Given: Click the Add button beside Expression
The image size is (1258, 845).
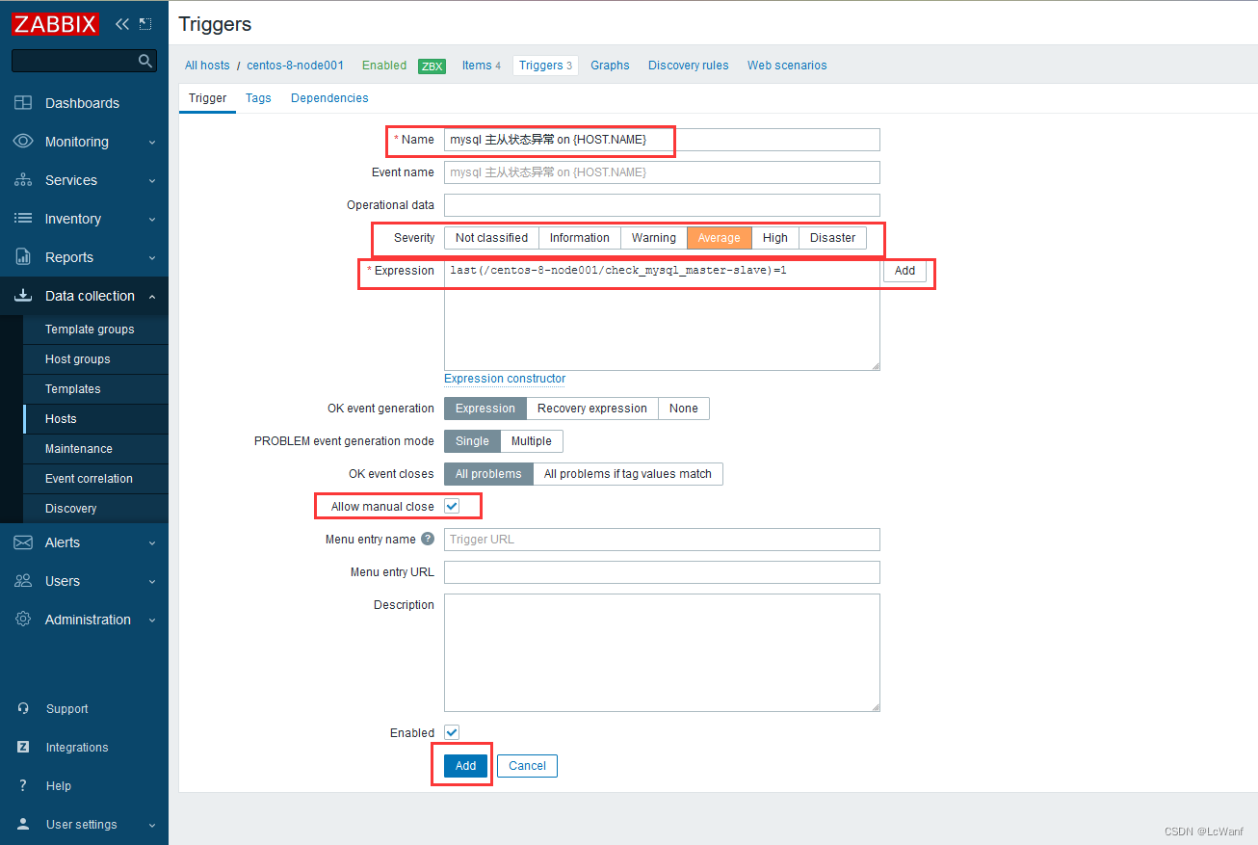Looking at the screenshot, I should [x=904, y=271].
